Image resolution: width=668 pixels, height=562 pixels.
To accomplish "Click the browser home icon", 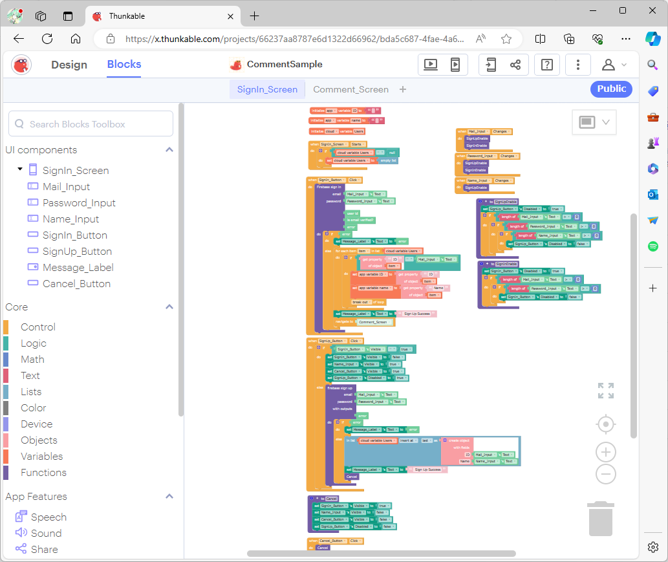I will point(76,39).
